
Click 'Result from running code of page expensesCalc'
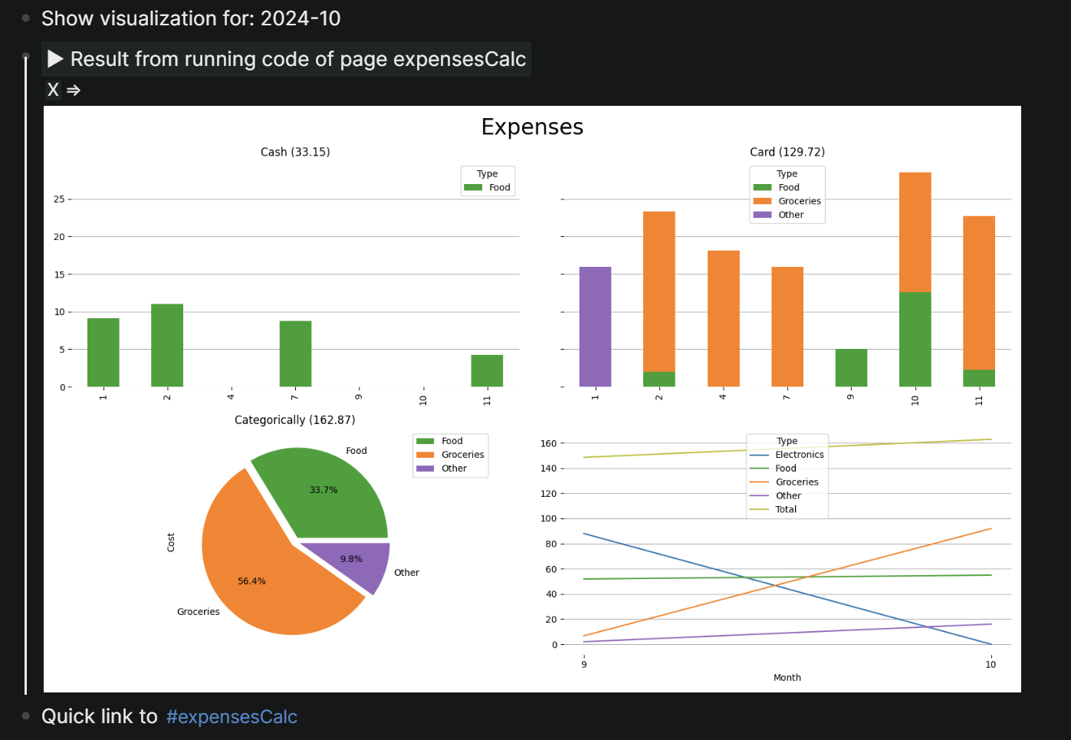coord(298,59)
